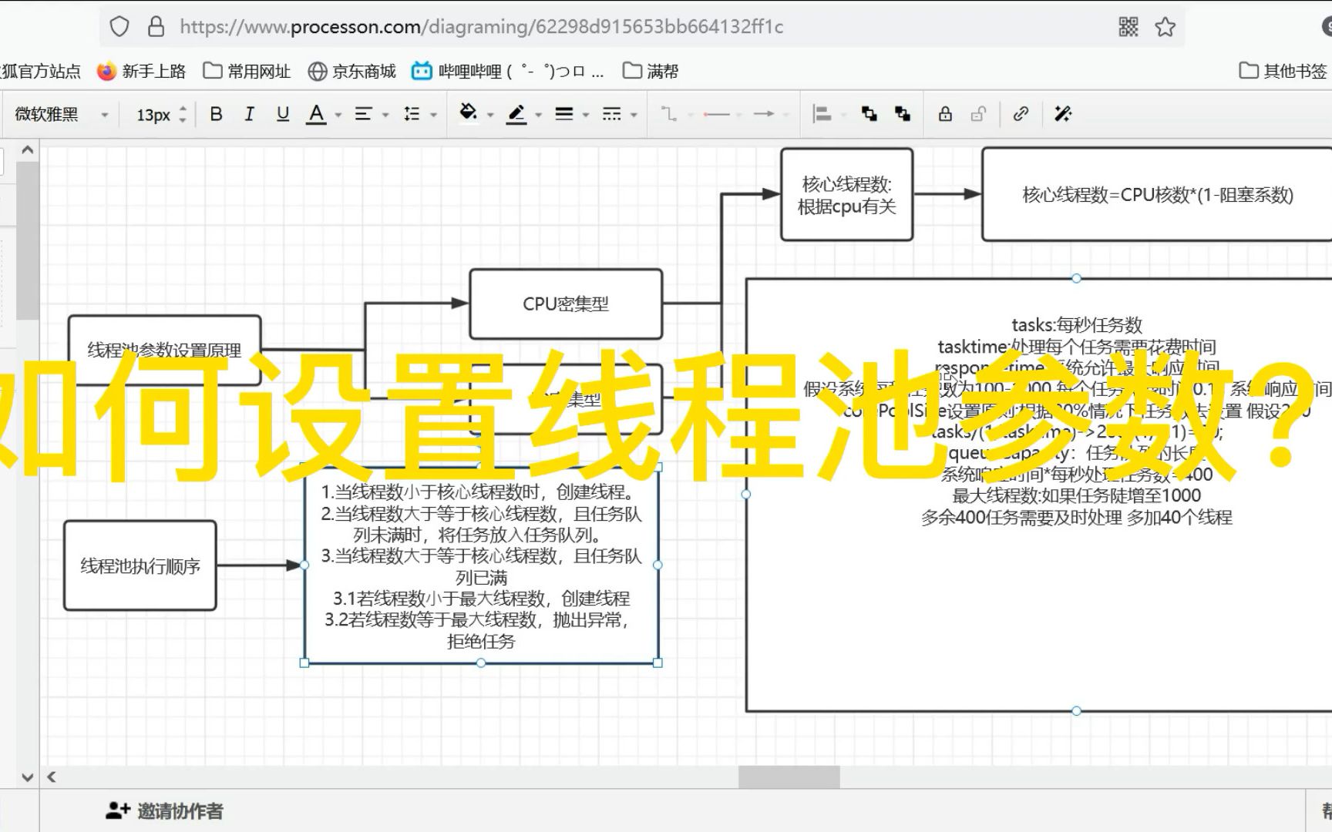Click the align shapes icon
The image size is (1332, 832).
822,114
